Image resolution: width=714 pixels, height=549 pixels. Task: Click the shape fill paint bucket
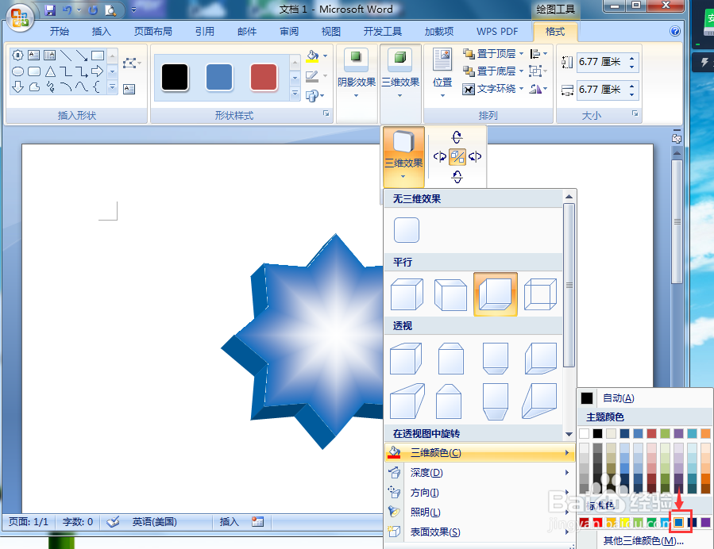coord(312,56)
